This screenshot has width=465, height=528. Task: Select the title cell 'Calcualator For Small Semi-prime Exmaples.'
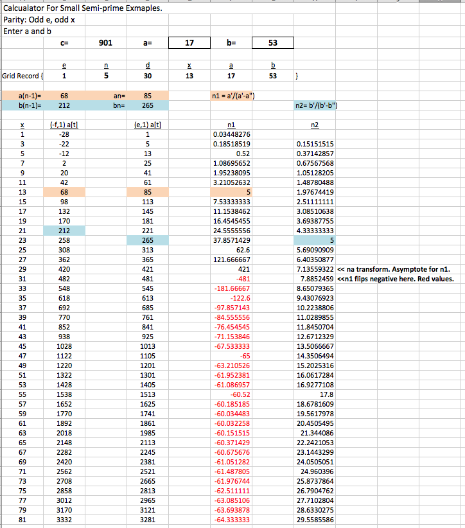[83, 8]
